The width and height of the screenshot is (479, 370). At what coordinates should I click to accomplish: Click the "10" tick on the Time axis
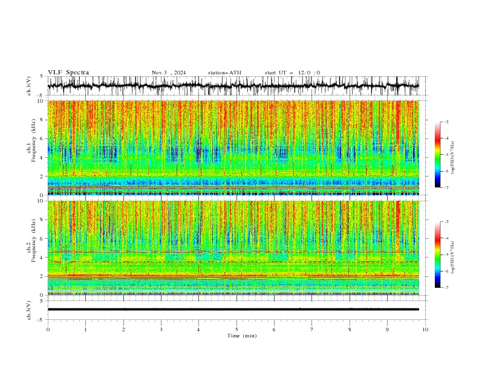(x=425, y=329)
